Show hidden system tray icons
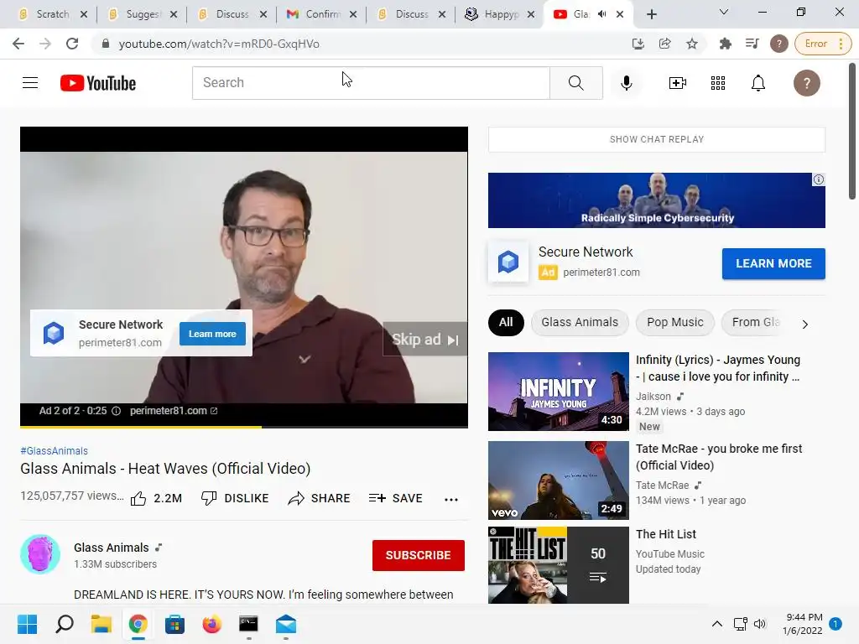This screenshot has height=644, width=859. [x=716, y=624]
